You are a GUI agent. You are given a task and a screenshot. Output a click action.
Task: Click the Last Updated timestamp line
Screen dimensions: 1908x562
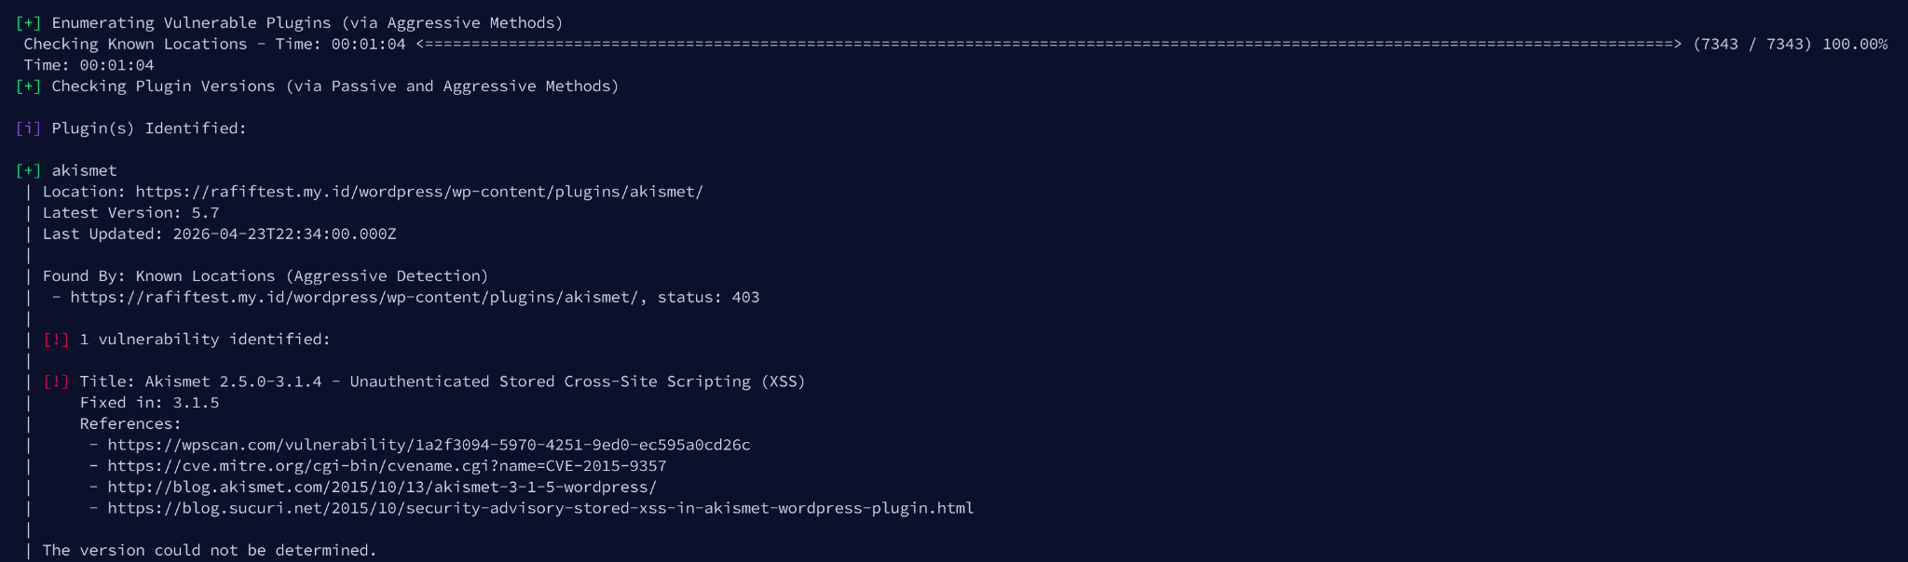(219, 234)
